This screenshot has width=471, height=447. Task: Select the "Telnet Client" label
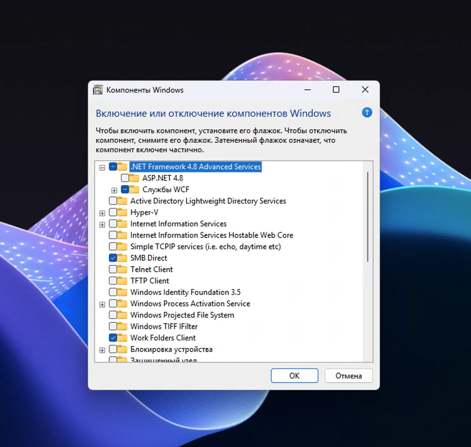pyautogui.click(x=152, y=269)
